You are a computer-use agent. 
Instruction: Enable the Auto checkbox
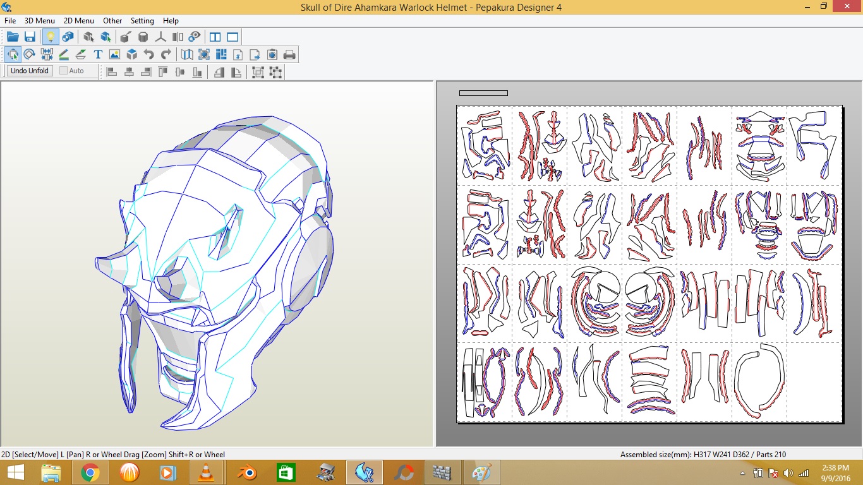coord(64,71)
